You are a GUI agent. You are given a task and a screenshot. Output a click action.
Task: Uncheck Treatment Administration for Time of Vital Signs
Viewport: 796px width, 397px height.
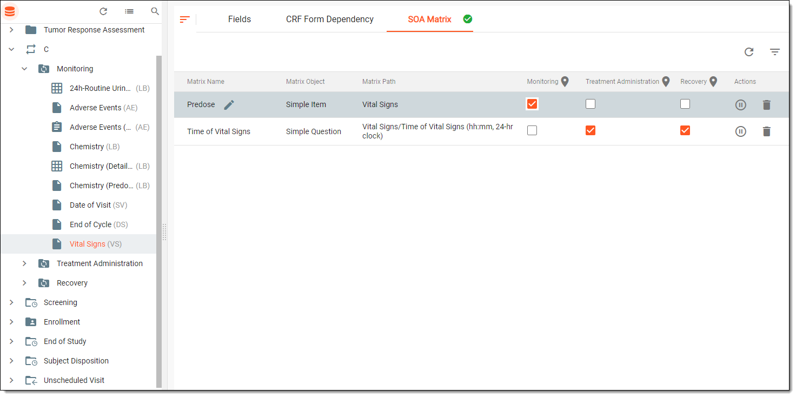tap(591, 130)
